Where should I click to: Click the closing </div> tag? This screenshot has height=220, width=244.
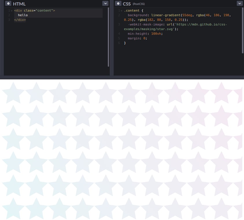click(x=20, y=20)
